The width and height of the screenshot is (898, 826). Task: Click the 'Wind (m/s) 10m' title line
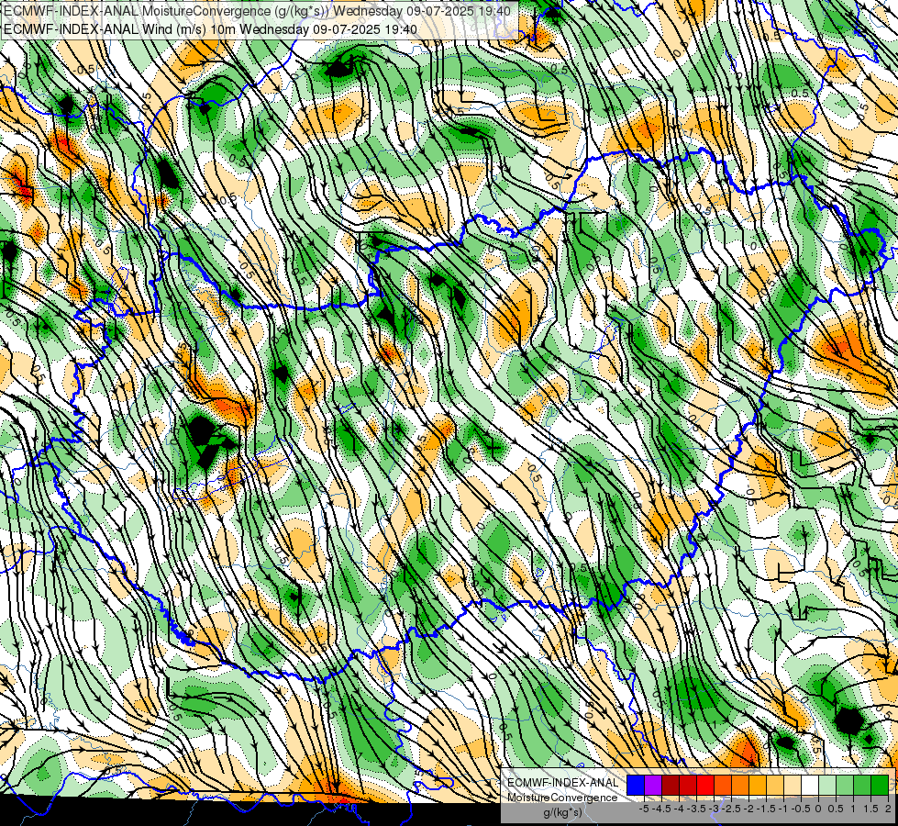click(x=210, y=29)
